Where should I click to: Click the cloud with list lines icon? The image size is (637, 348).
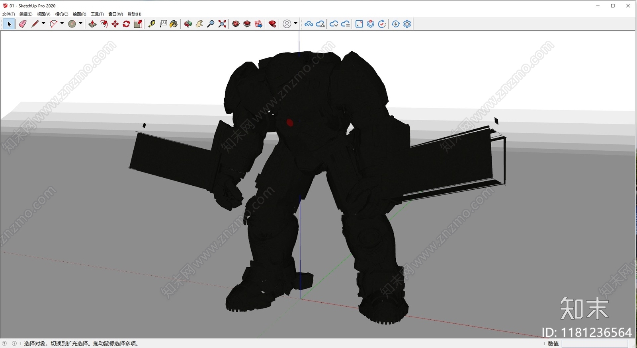pos(345,24)
